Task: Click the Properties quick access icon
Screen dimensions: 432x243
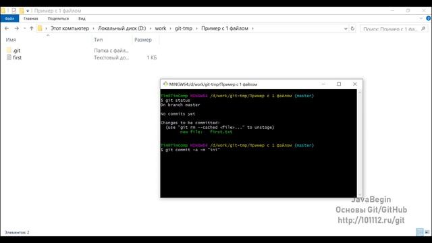Action: (x=13, y=11)
